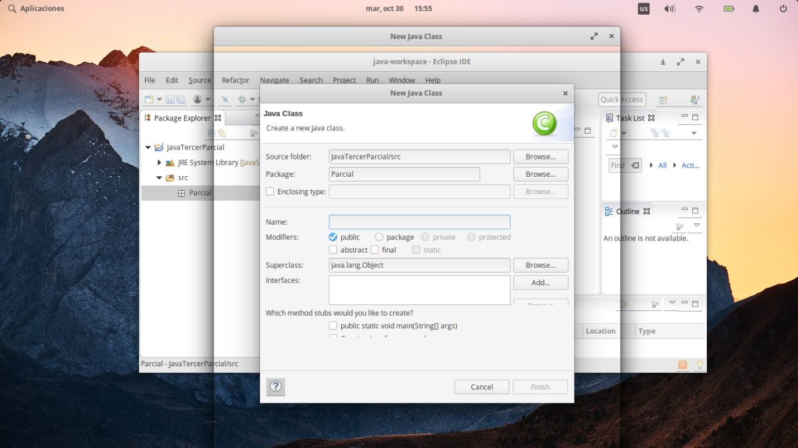Click the download arrow icon in Eclipse titlebar
The height and width of the screenshot is (448, 798).
click(663, 62)
